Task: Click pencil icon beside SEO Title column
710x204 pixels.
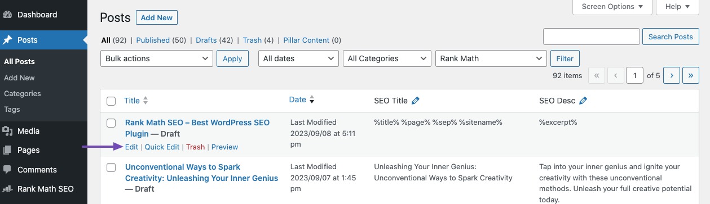Action: coord(416,101)
